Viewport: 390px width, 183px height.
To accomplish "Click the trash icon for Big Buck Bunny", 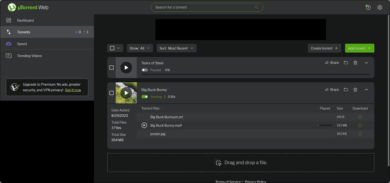I will 355,90.
